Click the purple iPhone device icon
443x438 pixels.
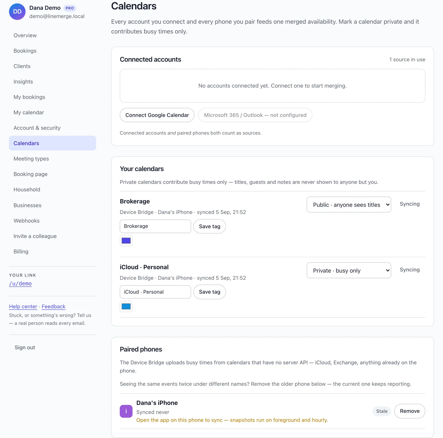126,411
